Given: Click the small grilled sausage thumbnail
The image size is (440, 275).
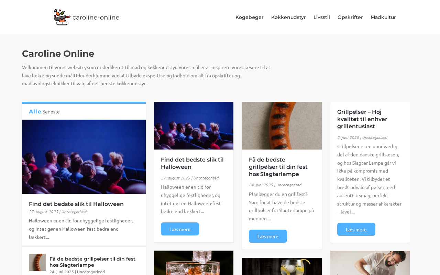Looking at the screenshot, I should 37,262.
